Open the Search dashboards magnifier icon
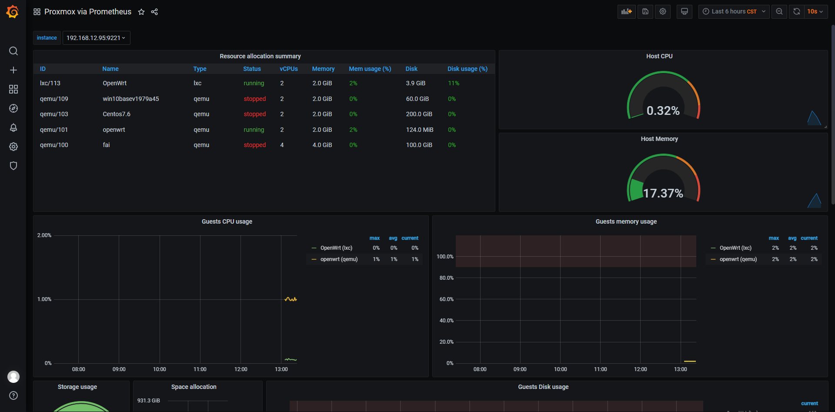 (13, 51)
